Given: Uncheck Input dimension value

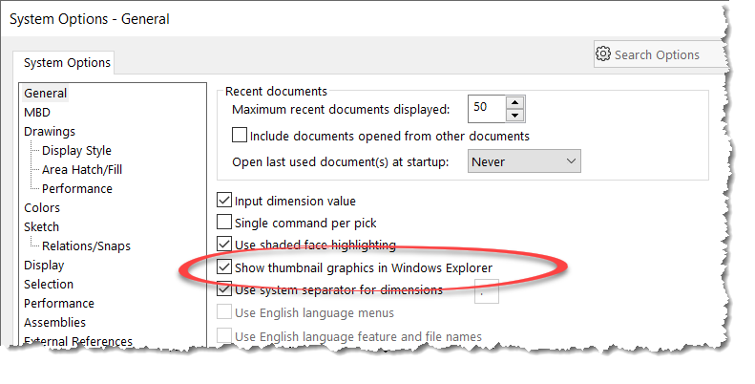Looking at the screenshot, I should point(224,200).
